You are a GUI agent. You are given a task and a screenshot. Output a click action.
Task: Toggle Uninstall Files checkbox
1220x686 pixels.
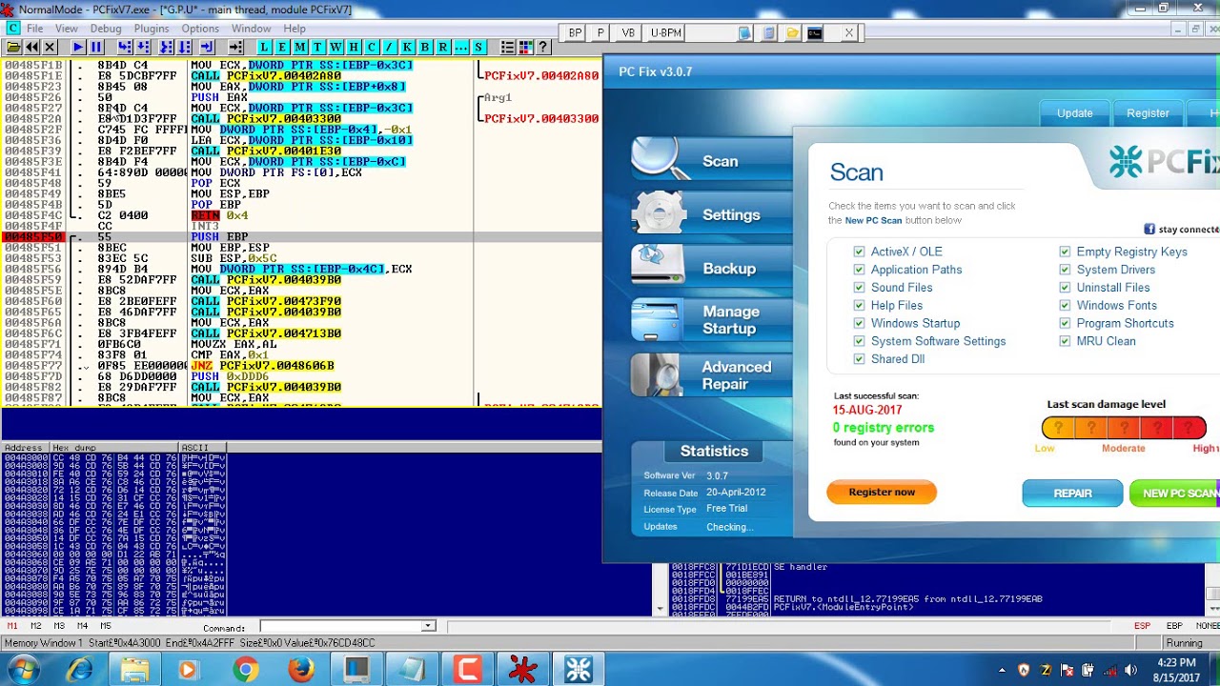pyautogui.click(x=1065, y=288)
